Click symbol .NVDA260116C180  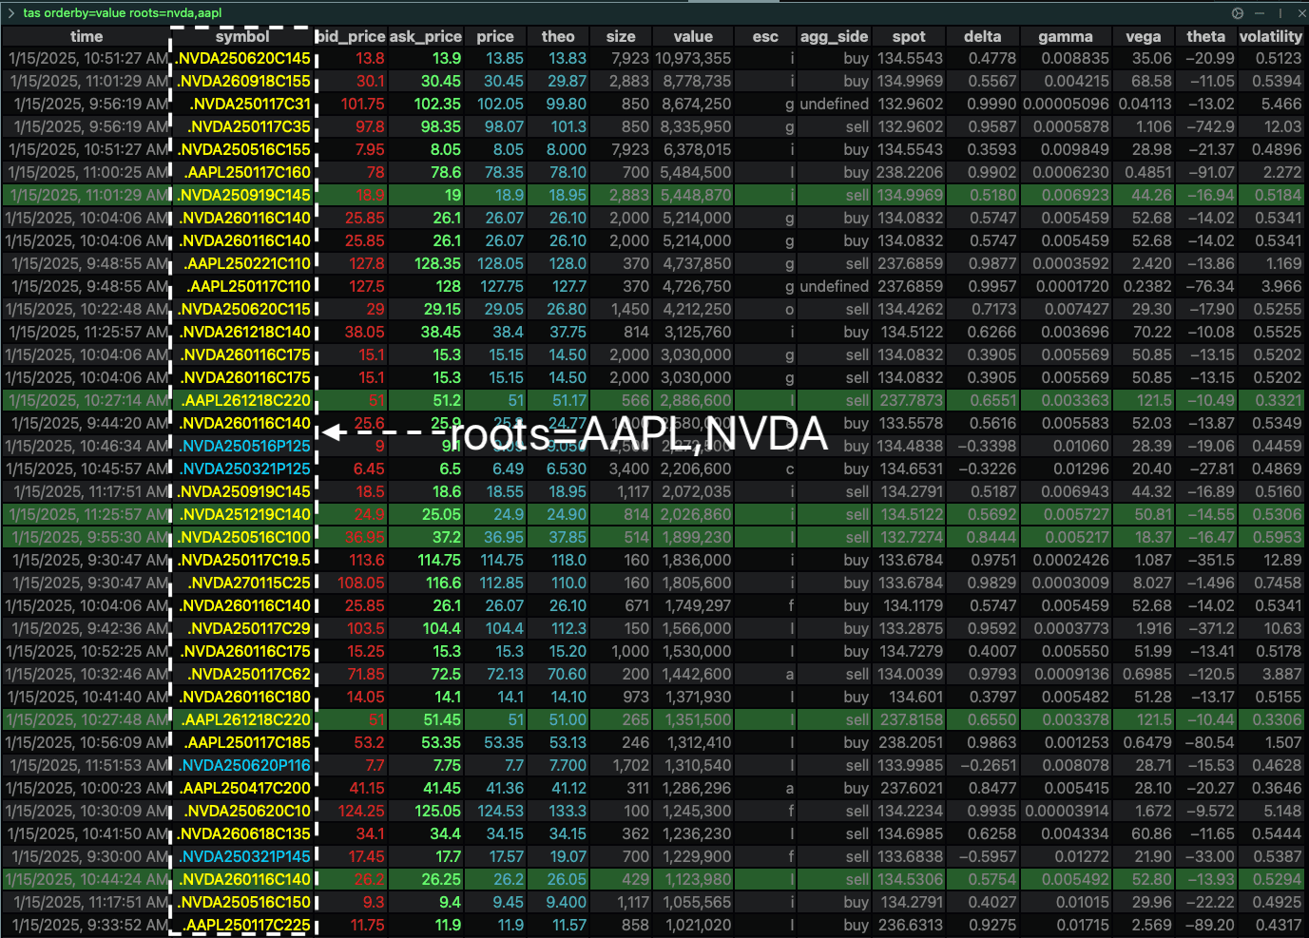click(244, 697)
